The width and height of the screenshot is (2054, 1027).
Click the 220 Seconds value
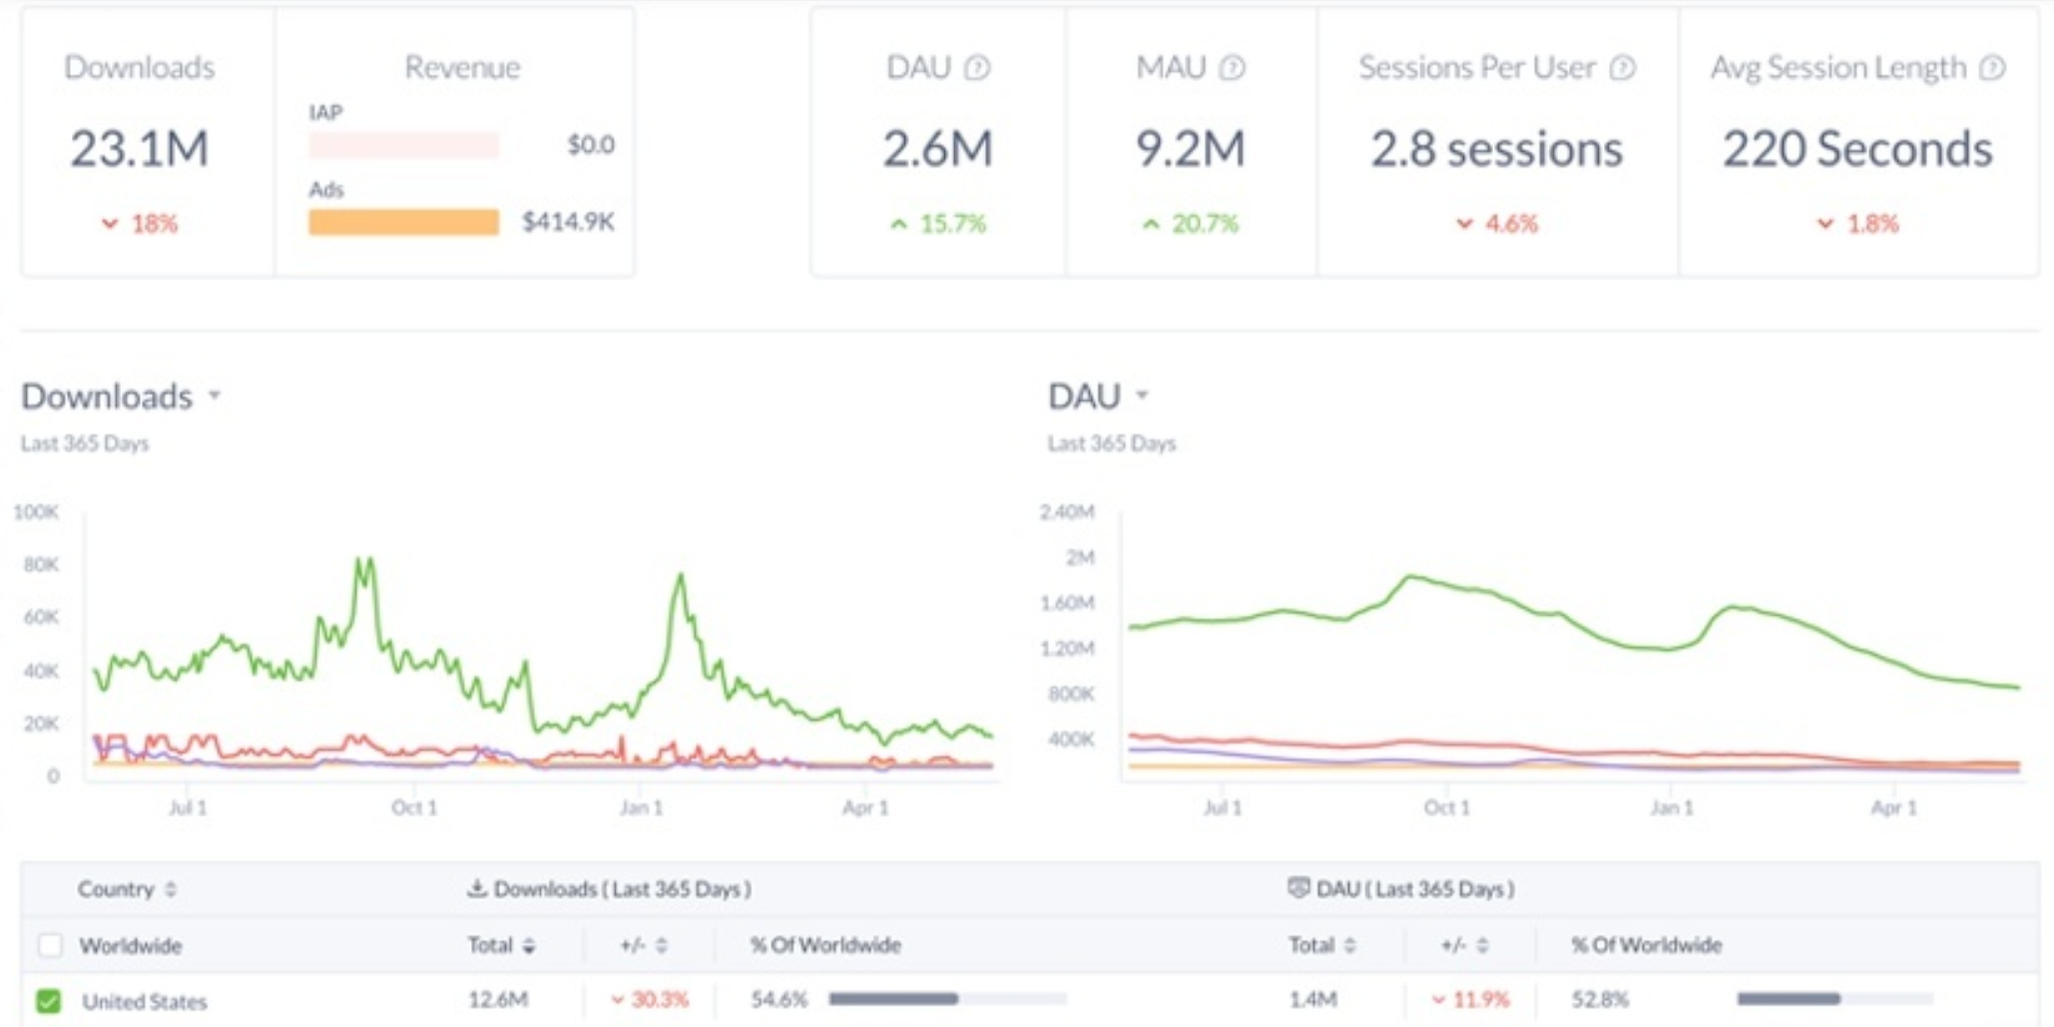point(1858,149)
